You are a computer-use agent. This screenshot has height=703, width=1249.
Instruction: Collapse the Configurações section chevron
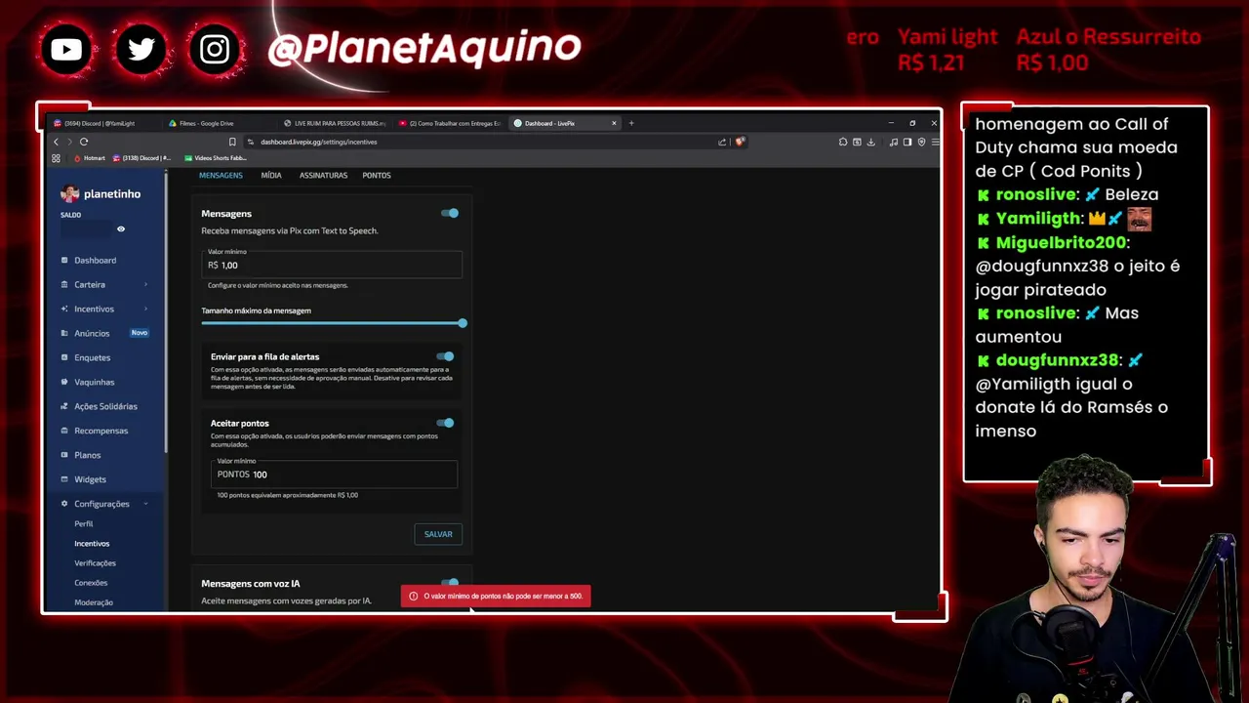coord(145,504)
